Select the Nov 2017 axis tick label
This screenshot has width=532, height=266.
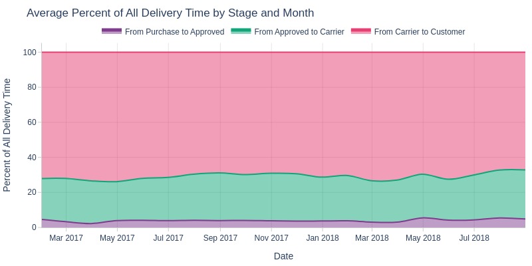click(271, 238)
